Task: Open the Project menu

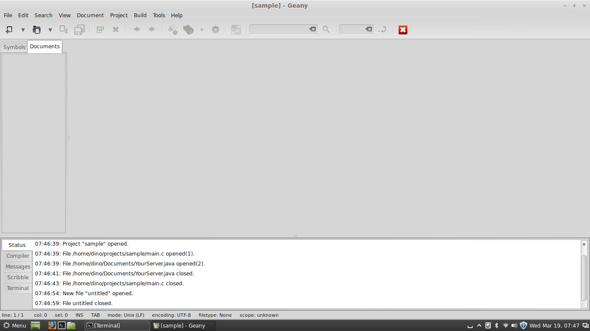Action: pyautogui.click(x=119, y=15)
